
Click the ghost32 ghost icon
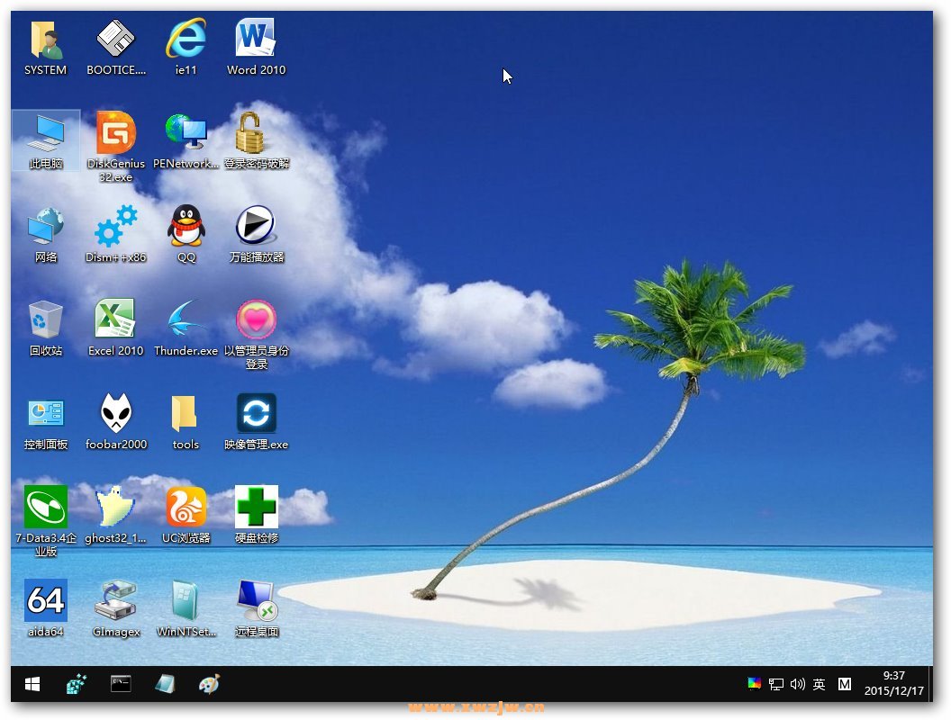coord(116,515)
